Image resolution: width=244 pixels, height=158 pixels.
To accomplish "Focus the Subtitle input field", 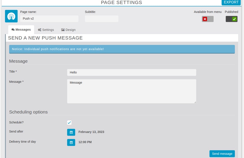I will [102, 19].
